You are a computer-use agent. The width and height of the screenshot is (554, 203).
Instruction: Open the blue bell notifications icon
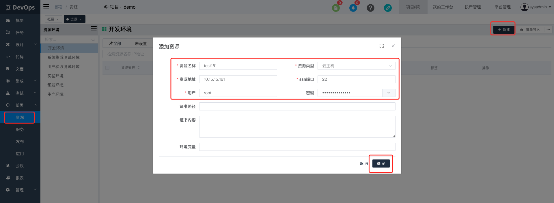click(353, 8)
